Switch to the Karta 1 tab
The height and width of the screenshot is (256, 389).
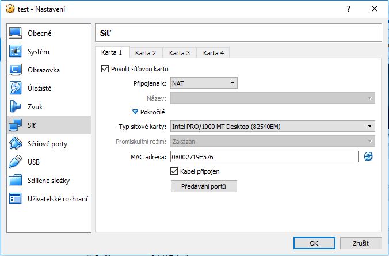(112, 52)
